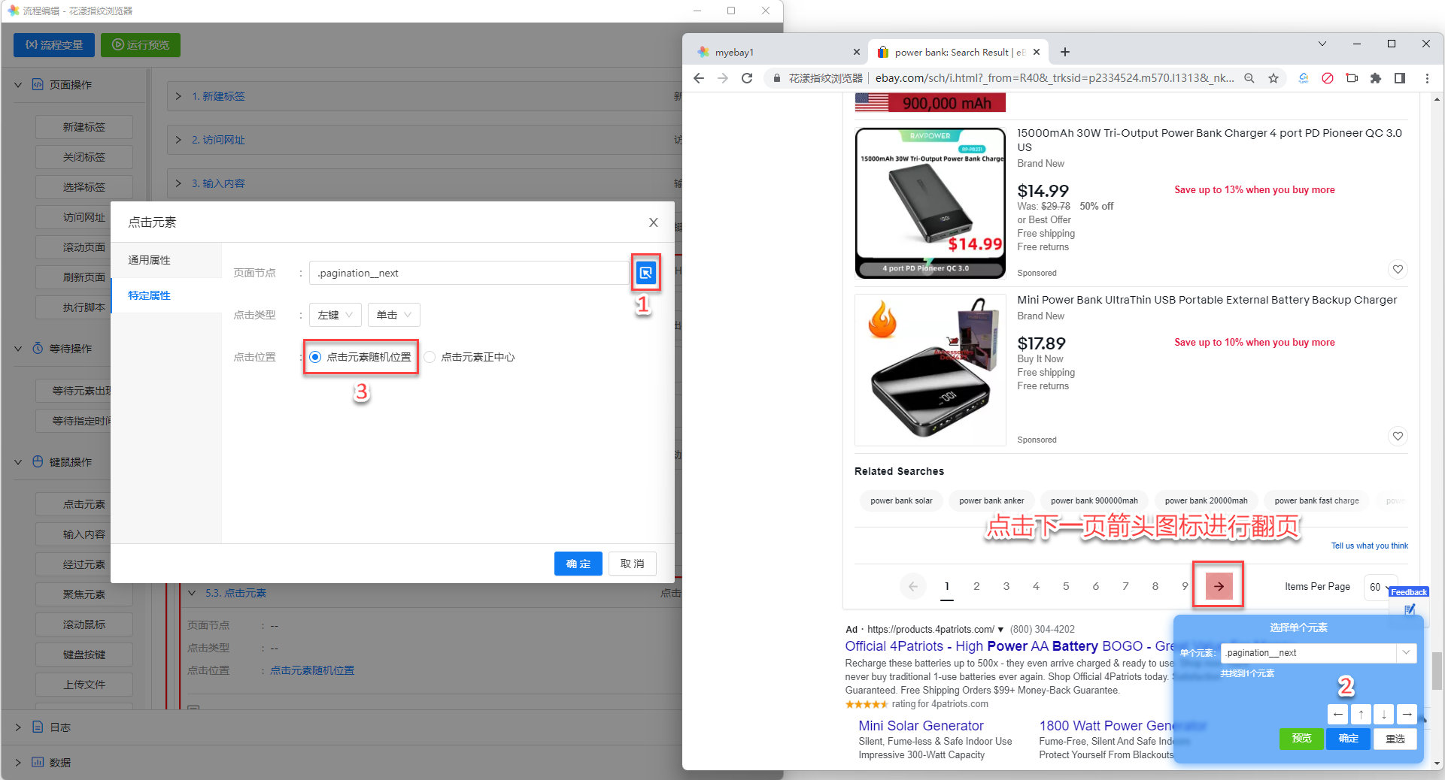Screen dimensions: 1445x780
Task: Click the 运行预览 button
Action: [141, 45]
